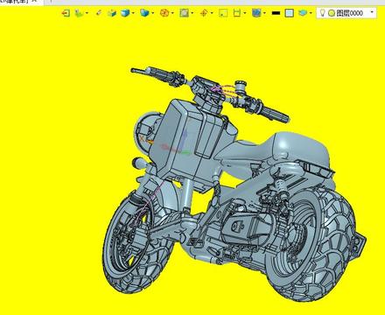Click the black color swatch in toolbar

click(x=276, y=13)
